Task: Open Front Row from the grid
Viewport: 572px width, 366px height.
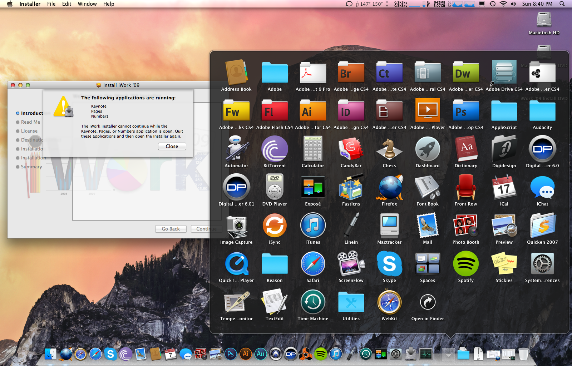Action: click(466, 187)
